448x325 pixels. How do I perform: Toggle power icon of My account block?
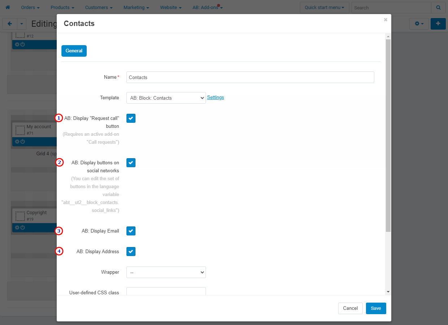pyautogui.click(x=22, y=142)
